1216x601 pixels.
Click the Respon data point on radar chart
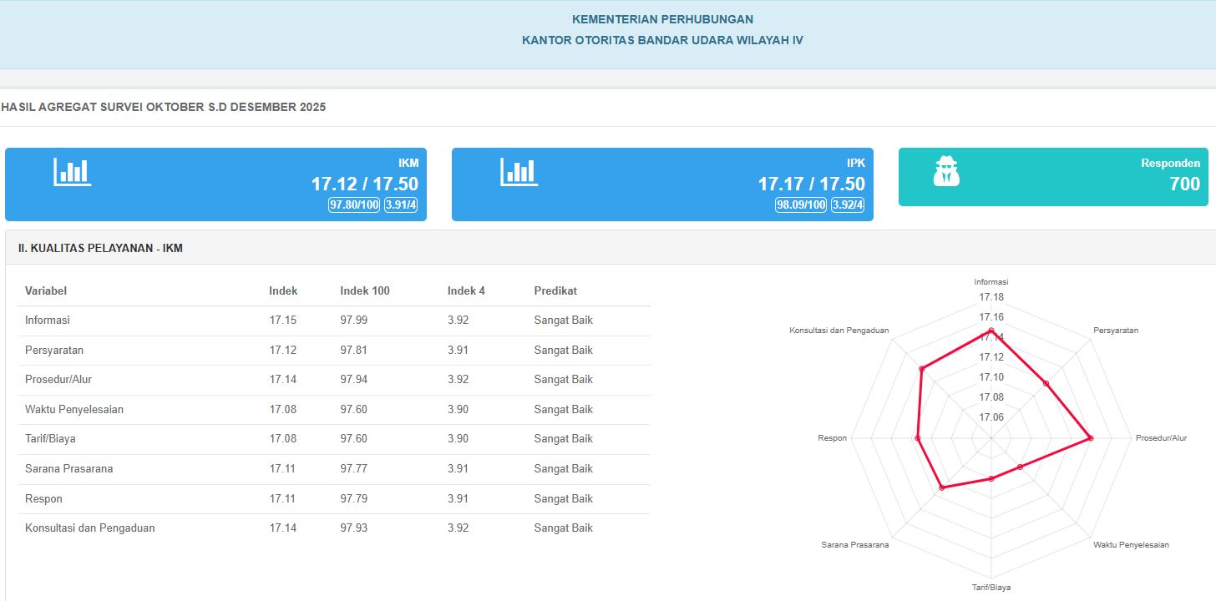click(918, 438)
